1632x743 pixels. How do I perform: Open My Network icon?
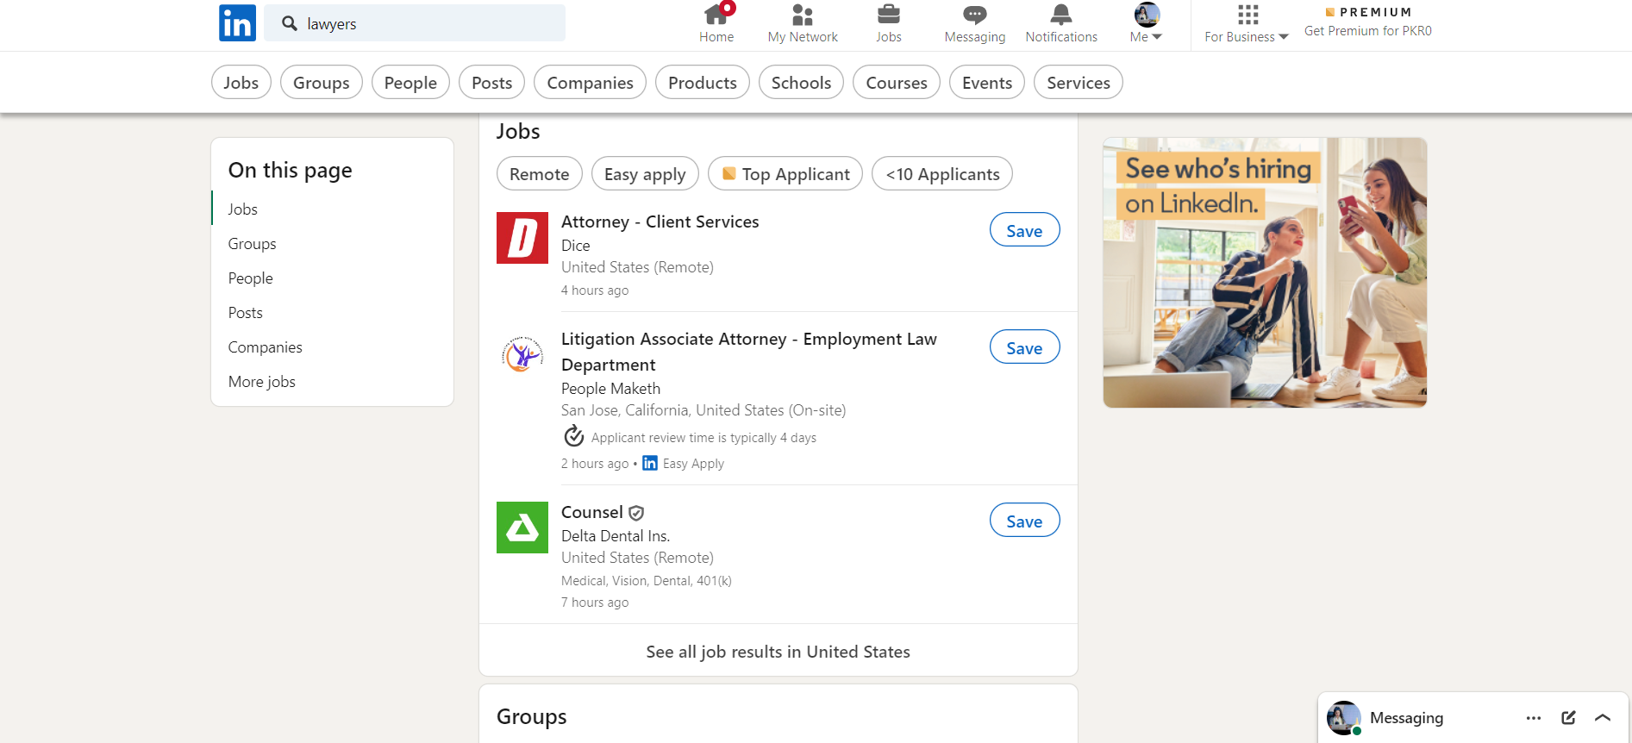[802, 16]
